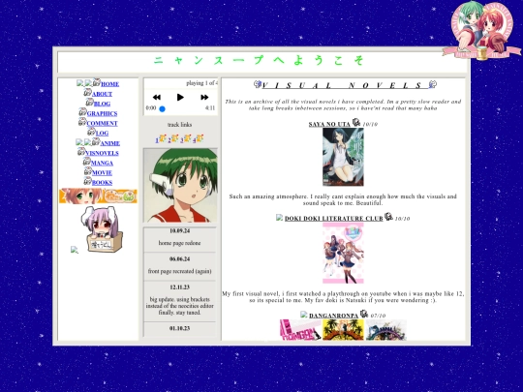Click icon after Doki Doki Literature Club title
Screen dimensions: 523x392
point(388,217)
